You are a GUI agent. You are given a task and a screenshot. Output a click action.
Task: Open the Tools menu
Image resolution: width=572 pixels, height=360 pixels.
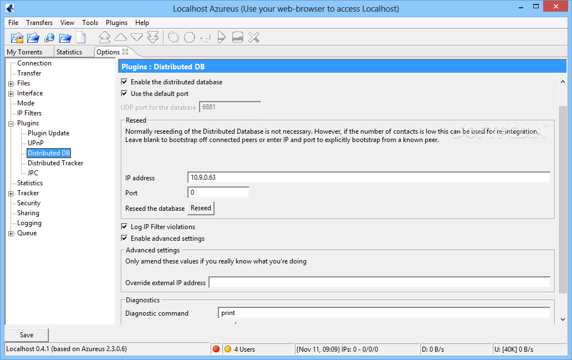pyautogui.click(x=90, y=23)
